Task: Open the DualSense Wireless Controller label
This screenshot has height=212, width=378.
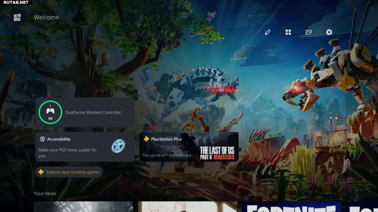Action: click(93, 112)
